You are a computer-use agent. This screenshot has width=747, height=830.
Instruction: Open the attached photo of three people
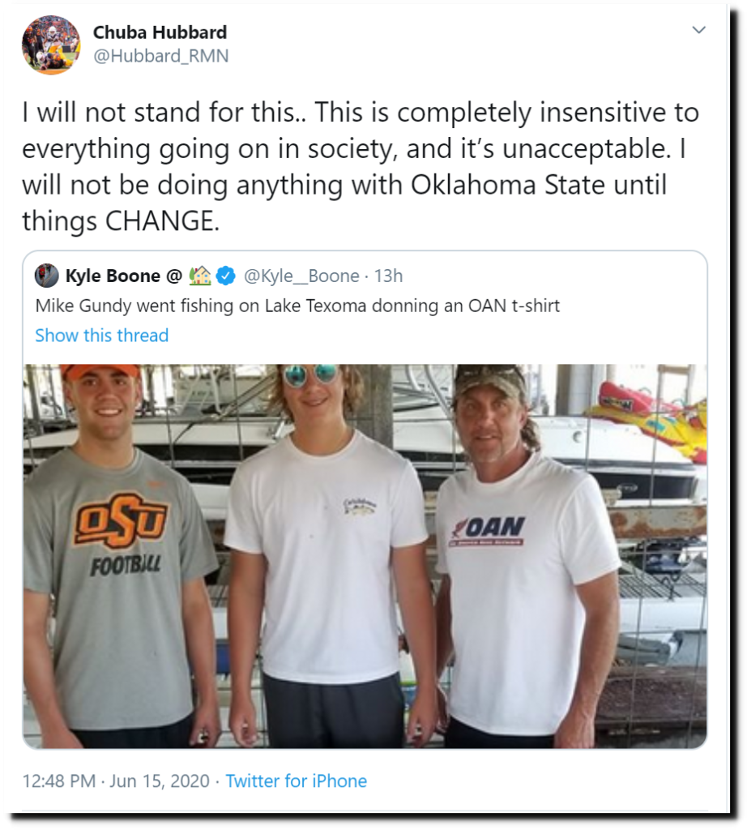pyautogui.click(x=365, y=555)
